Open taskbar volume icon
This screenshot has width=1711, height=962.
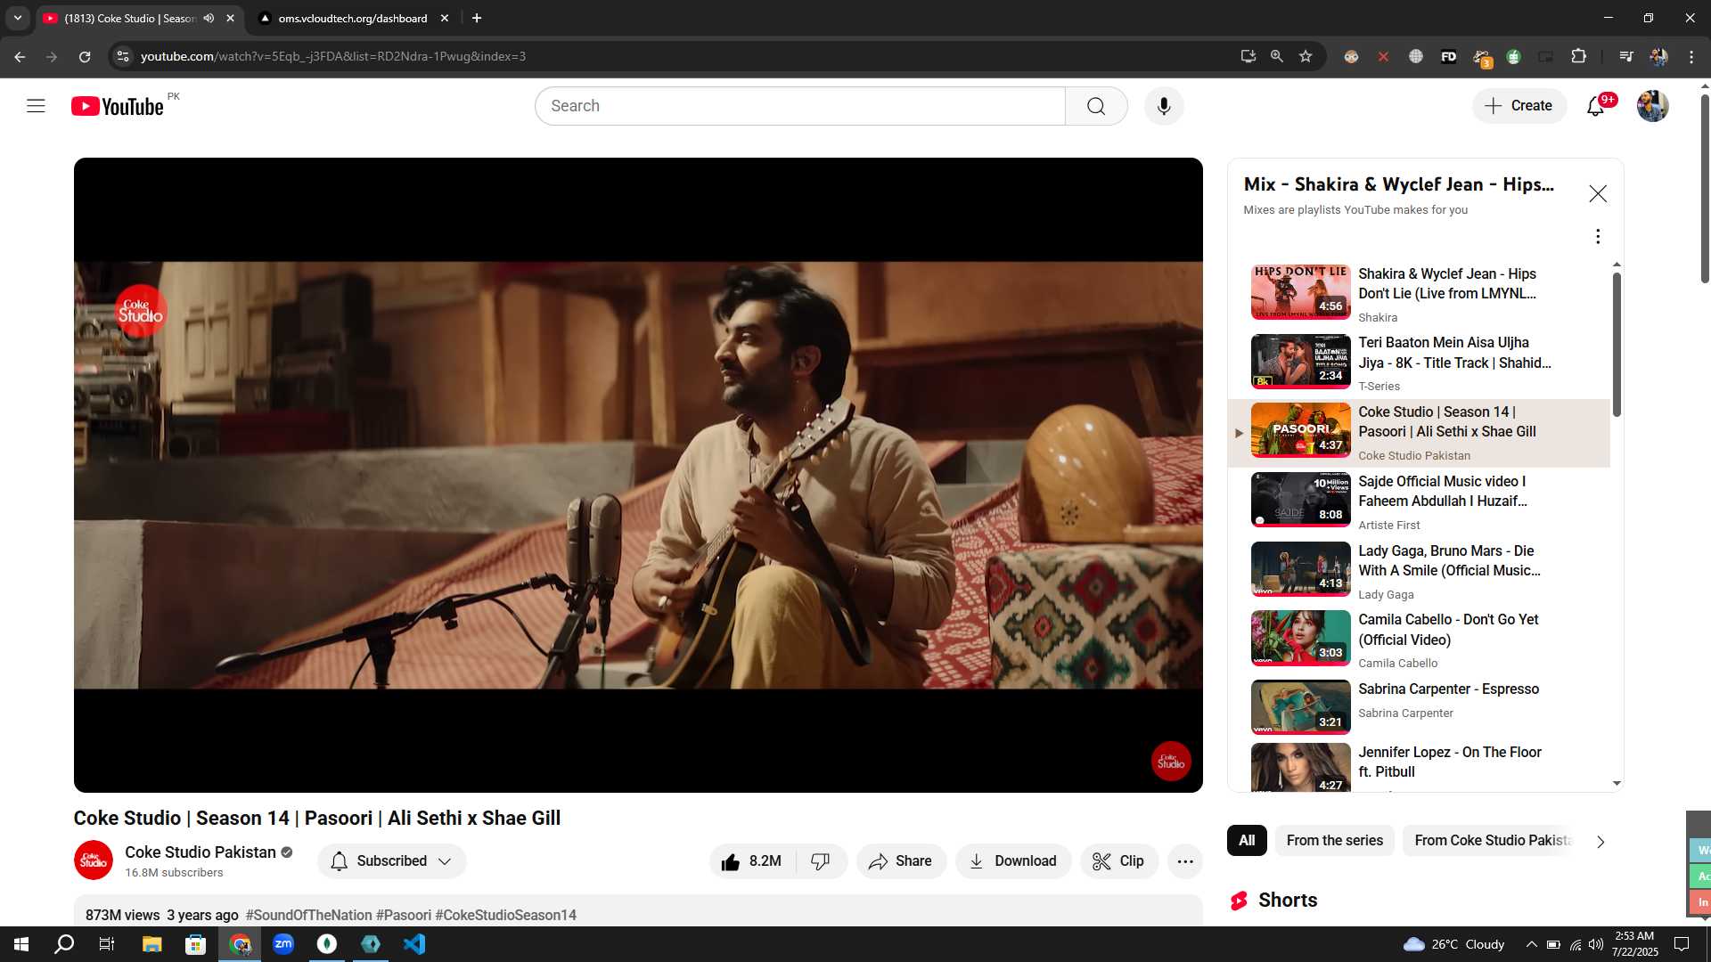click(1596, 944)
